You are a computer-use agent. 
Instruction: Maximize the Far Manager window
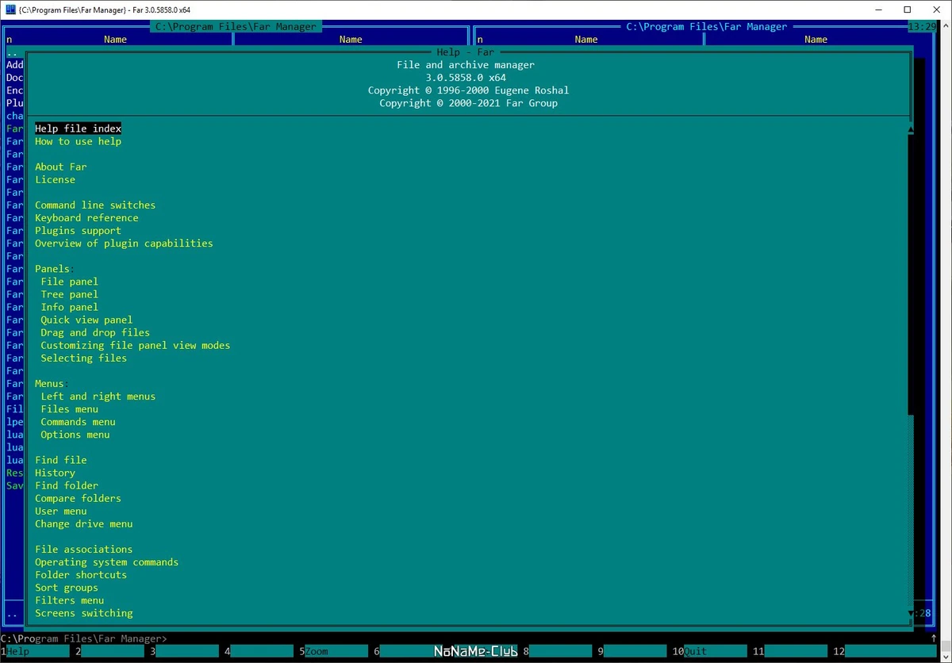pos(908,10)
